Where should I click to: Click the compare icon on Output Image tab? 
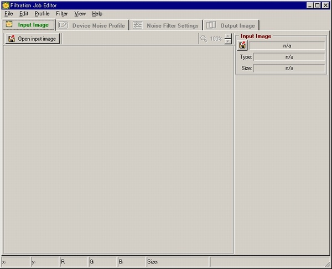coord(211,25)
